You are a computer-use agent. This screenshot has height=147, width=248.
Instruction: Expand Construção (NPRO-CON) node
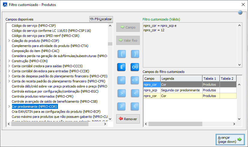[x=9, y=61]
